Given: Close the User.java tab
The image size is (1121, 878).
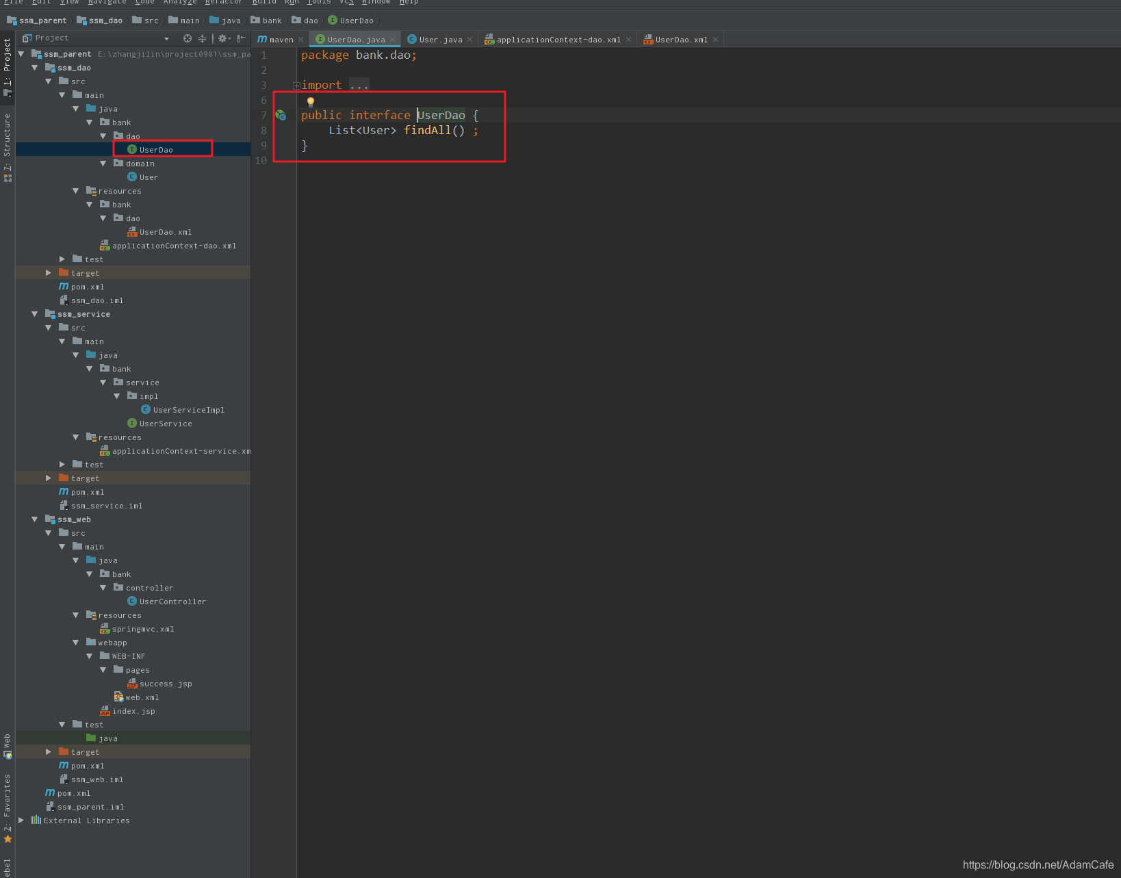Looking at the screenshot, I should pos(469,40).
